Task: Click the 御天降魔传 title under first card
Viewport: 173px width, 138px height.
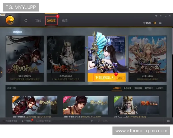Action: point(25,76)
